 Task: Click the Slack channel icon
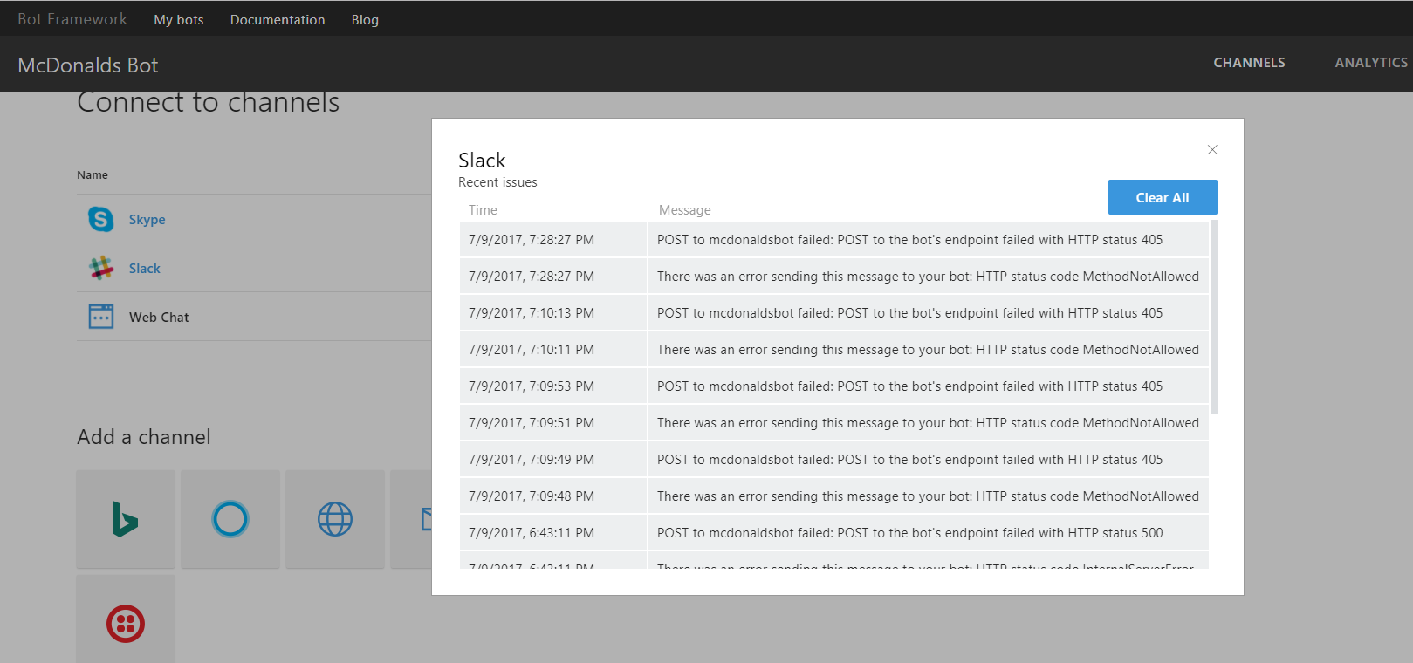point(100,268)
